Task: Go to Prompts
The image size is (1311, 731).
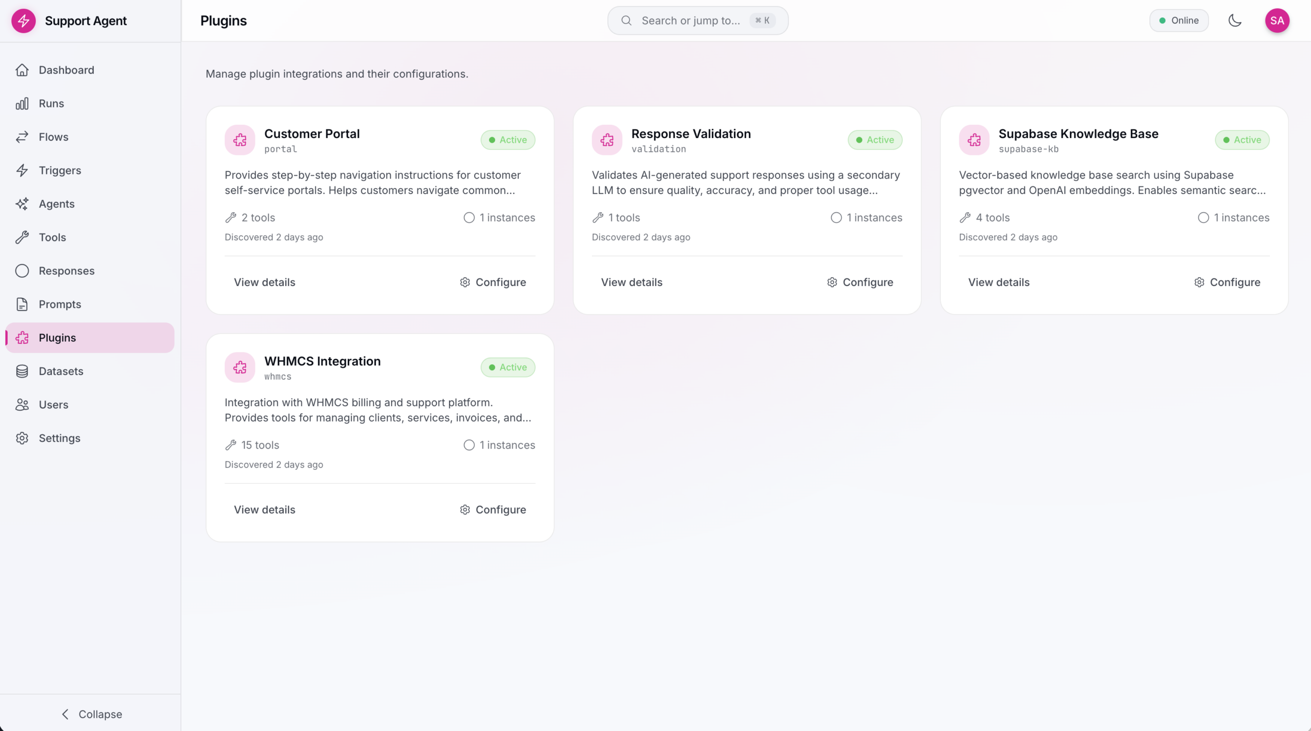Action: pyautogui.click(x=90, y=304)
